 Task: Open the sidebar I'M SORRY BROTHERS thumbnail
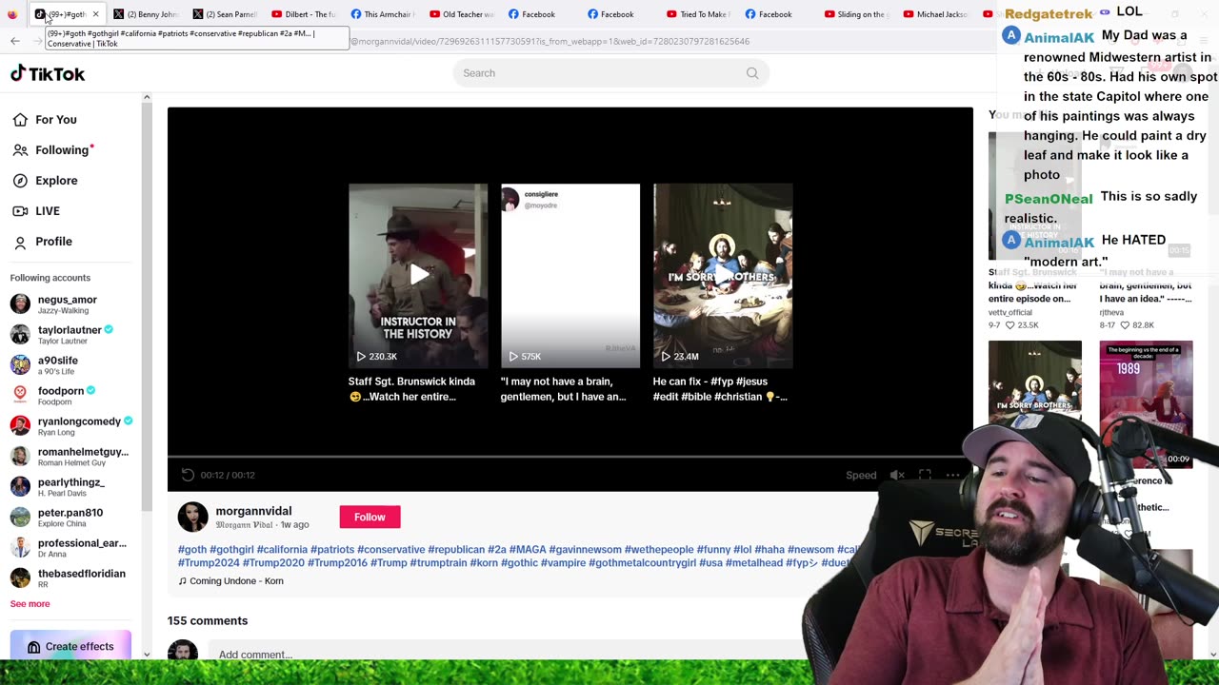click(x=1034, y=404)
